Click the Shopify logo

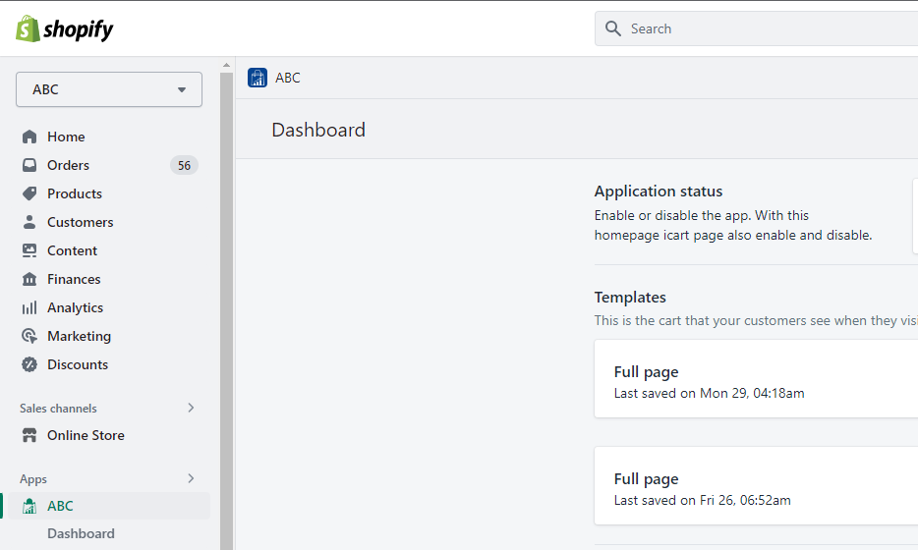coord(65,28)
